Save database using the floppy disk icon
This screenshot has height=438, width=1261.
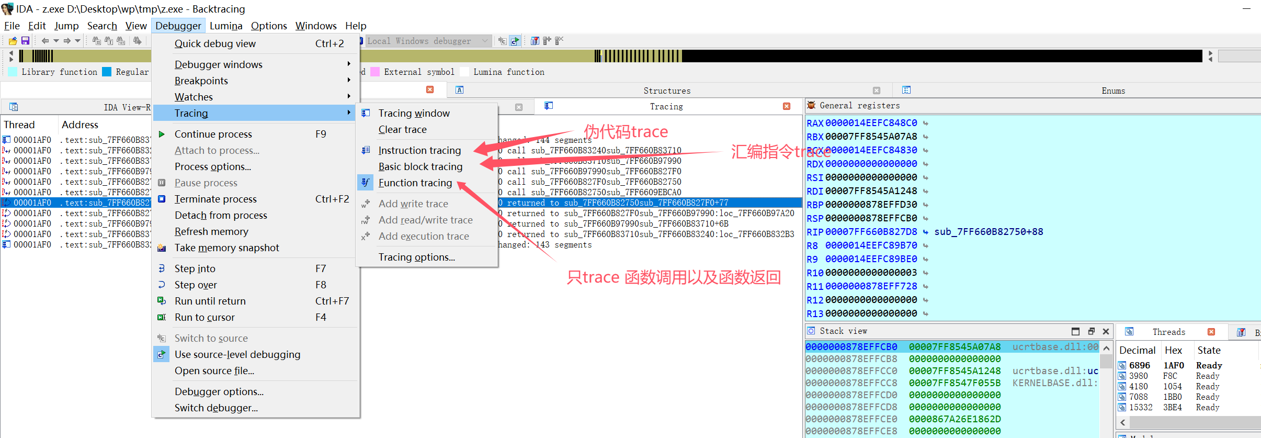(25, 41)
